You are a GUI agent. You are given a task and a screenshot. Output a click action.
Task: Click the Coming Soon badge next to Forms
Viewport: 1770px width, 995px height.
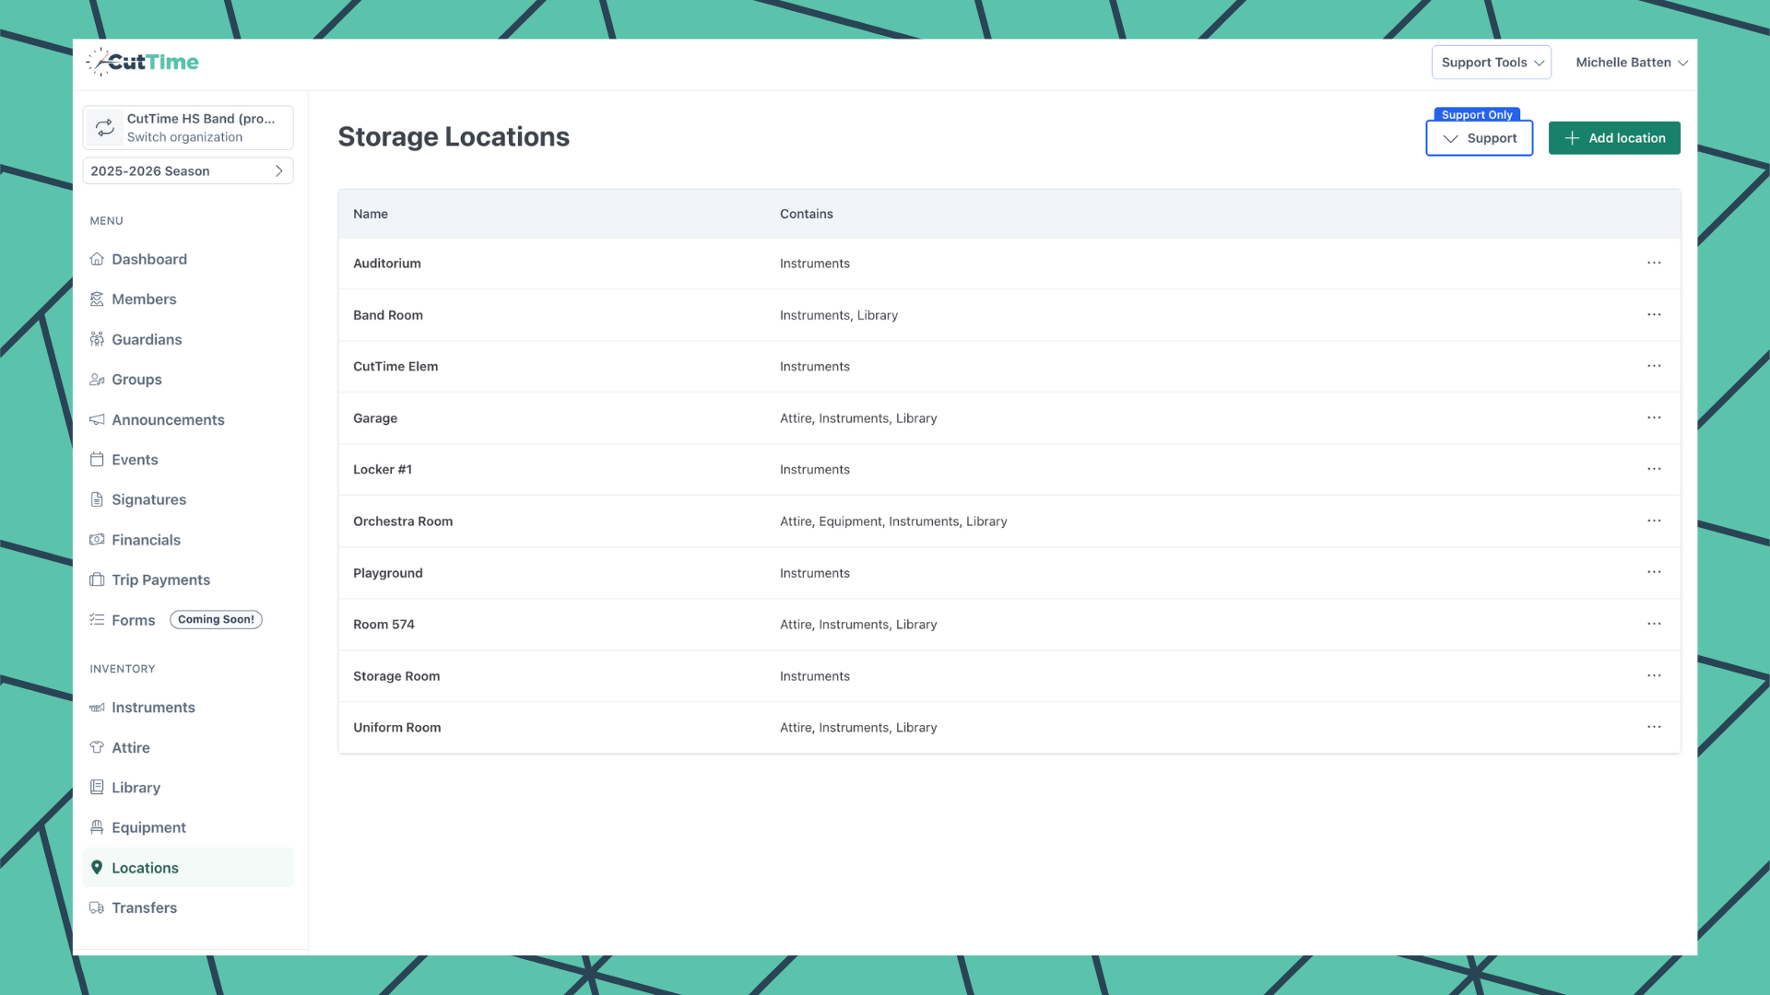point(216,619)
